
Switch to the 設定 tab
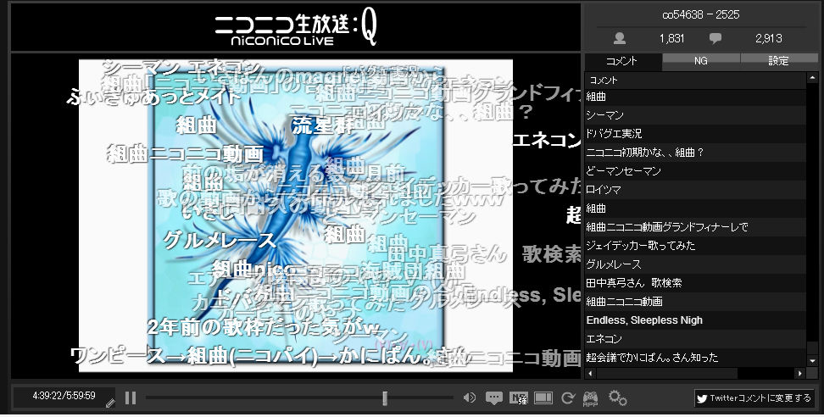[778, 61]
